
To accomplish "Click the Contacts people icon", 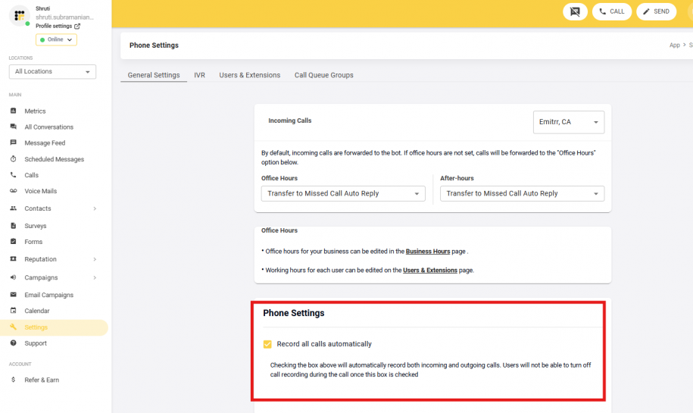I will click(14, 208).
